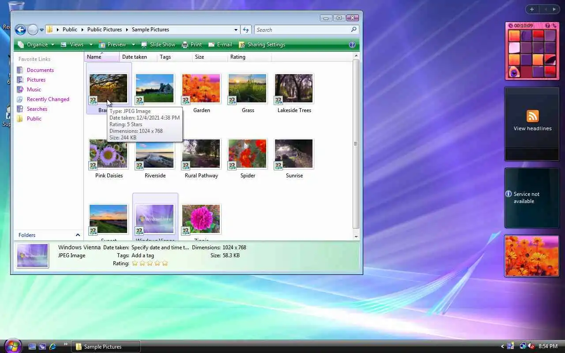Click Print in the toolbar

[192, 45]
